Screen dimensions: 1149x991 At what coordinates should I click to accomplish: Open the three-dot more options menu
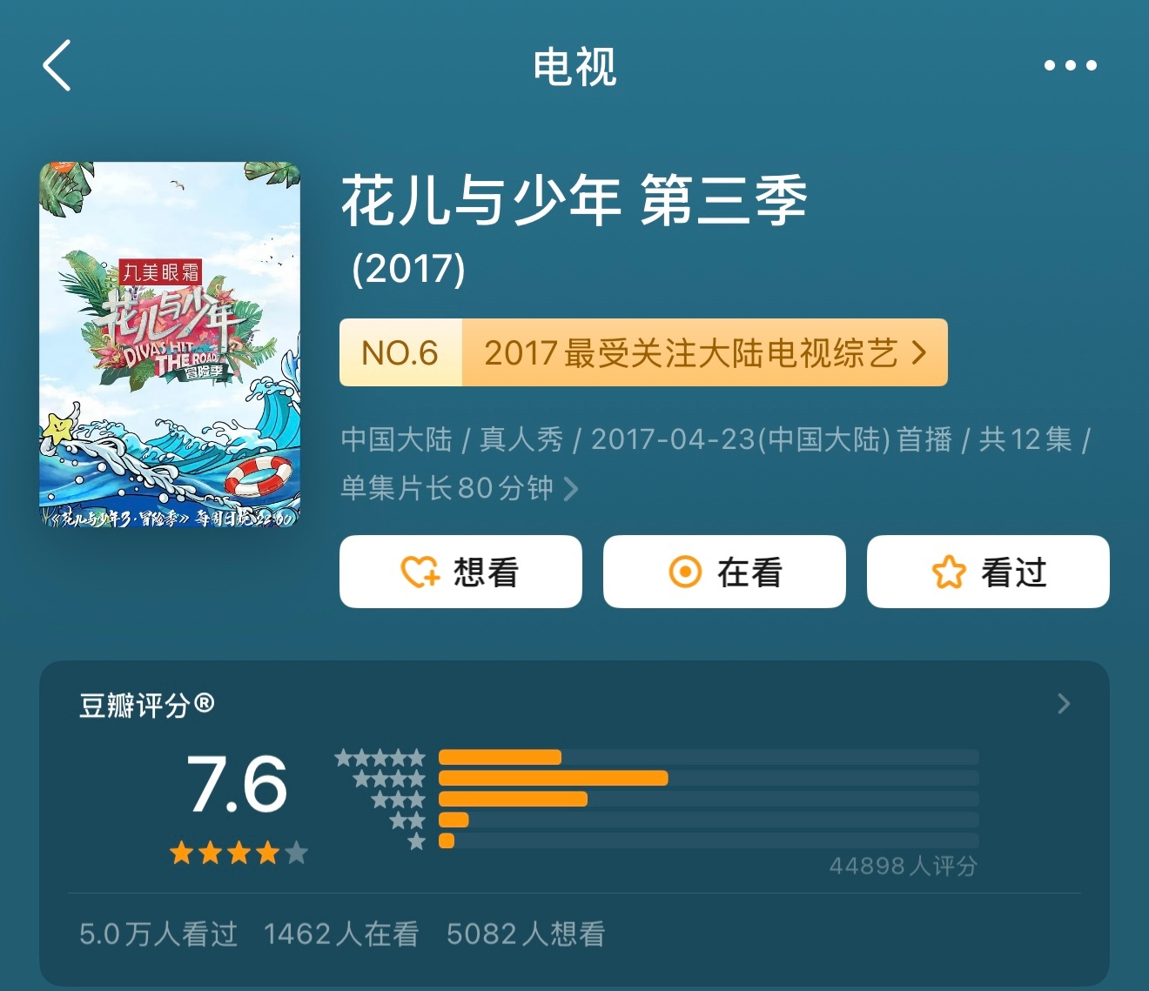tap(1070, 65)
